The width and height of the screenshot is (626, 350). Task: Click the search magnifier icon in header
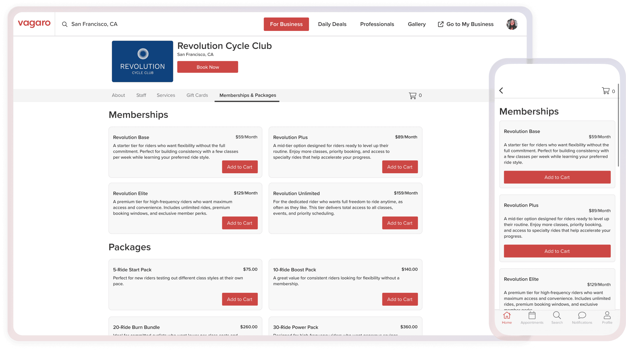click(x=65, y=24)
